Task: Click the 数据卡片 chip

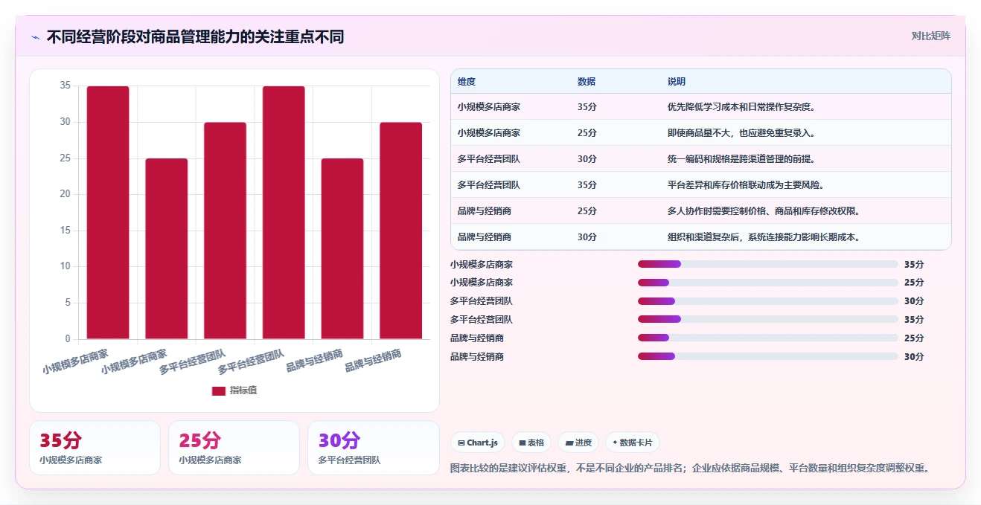Action: click(x=632, y=443)
